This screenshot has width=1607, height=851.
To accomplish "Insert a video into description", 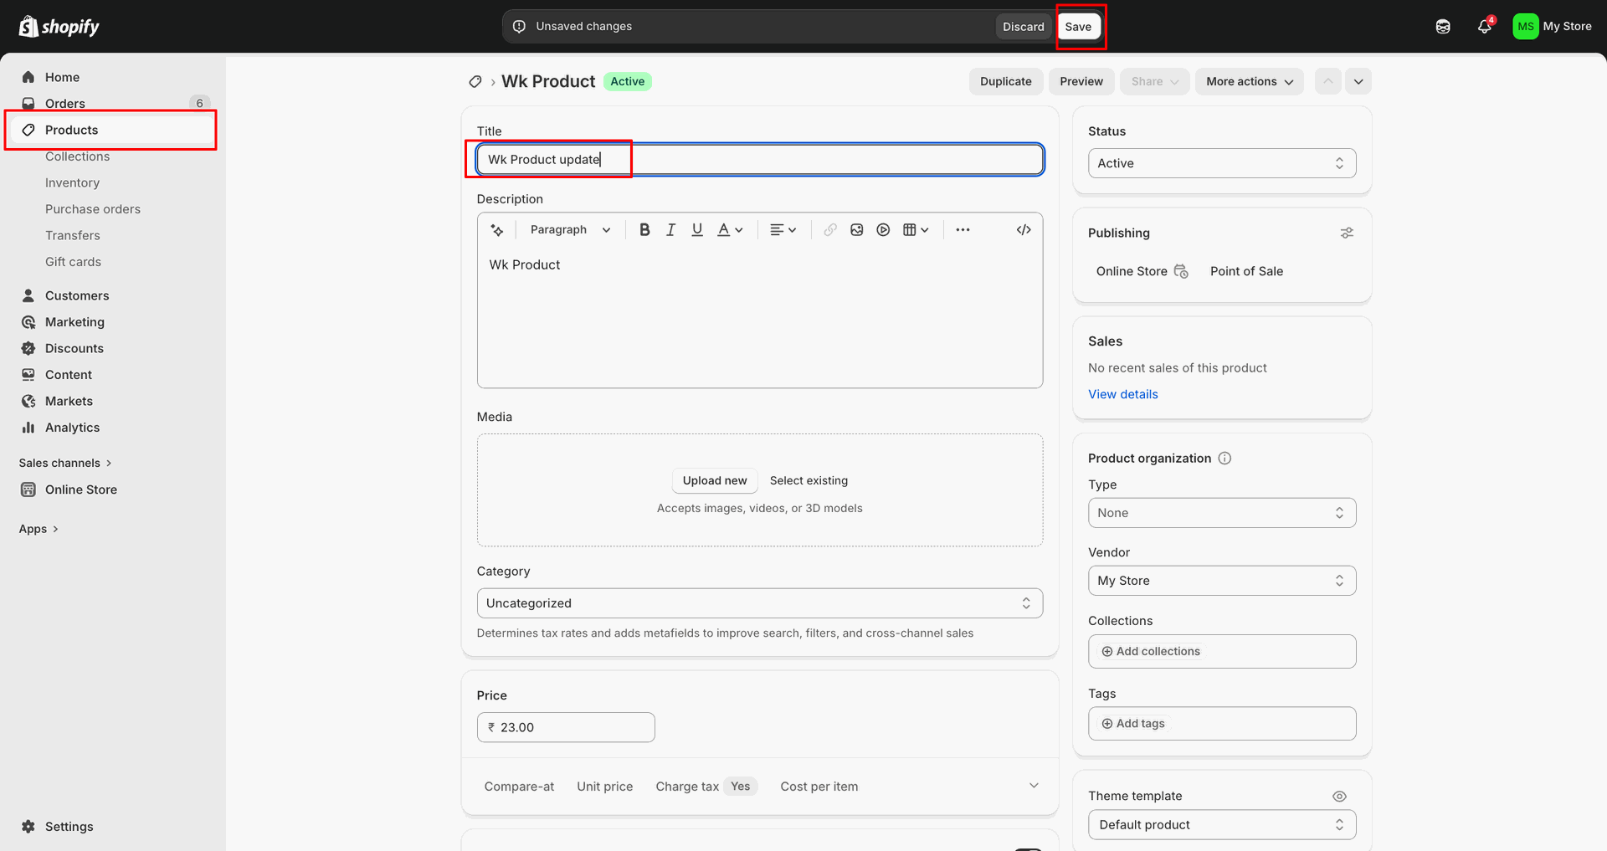I will [x=883, y=230].
